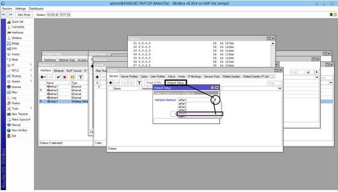The image size is (338, 192).
Task: Click yellow comment icon in Interface List
Action: click(73, 77)
